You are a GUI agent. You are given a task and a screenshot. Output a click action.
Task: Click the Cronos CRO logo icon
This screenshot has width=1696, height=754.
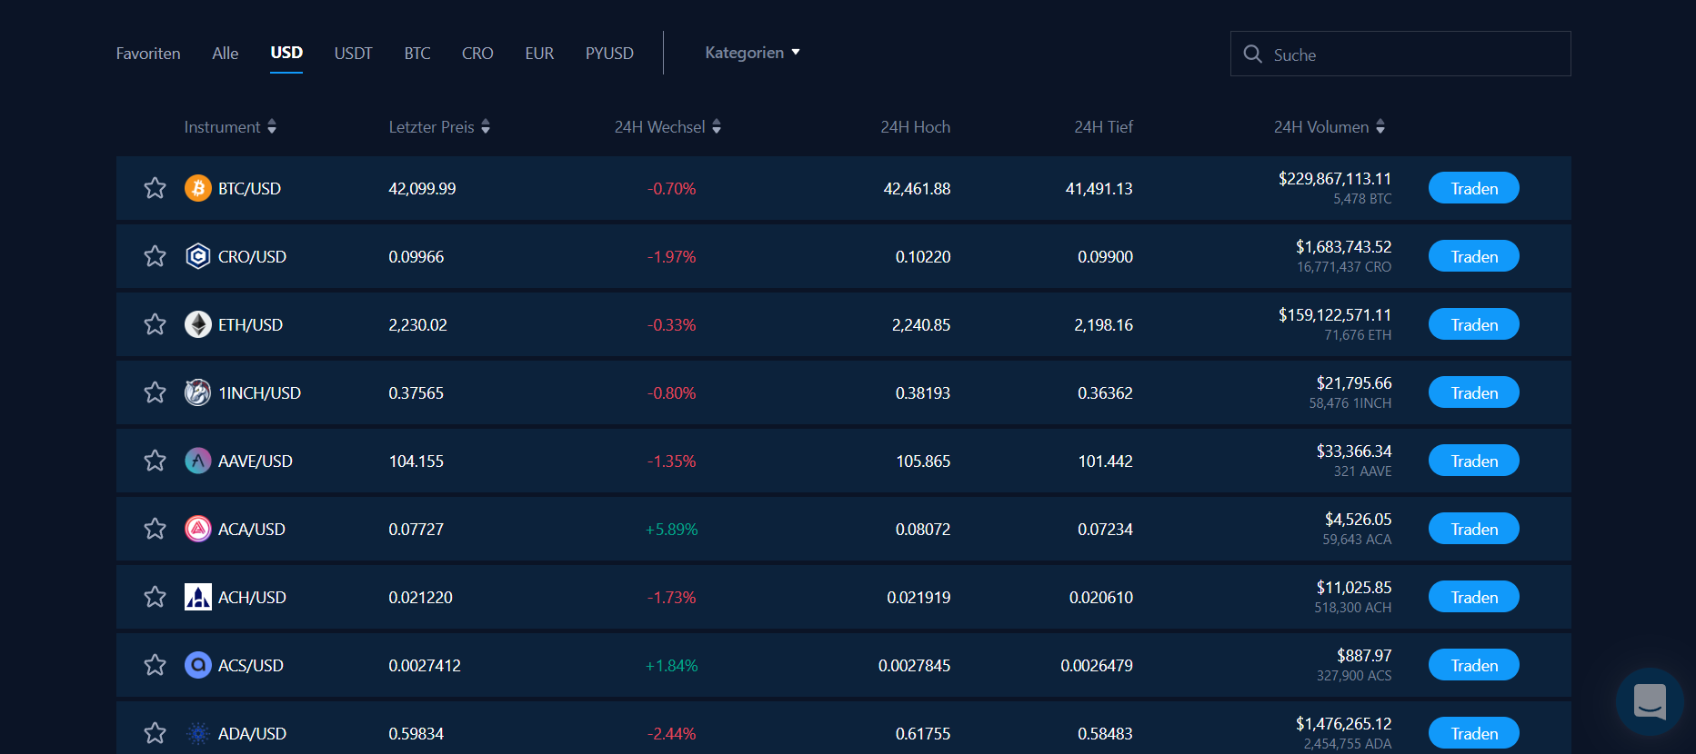coord(198,256)
